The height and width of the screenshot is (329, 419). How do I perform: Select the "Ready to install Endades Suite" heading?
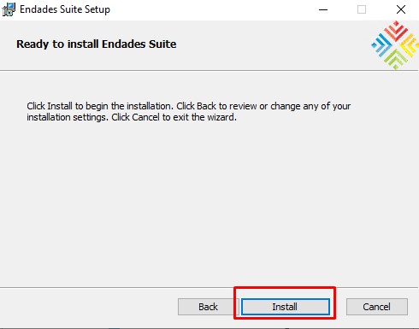97,44
